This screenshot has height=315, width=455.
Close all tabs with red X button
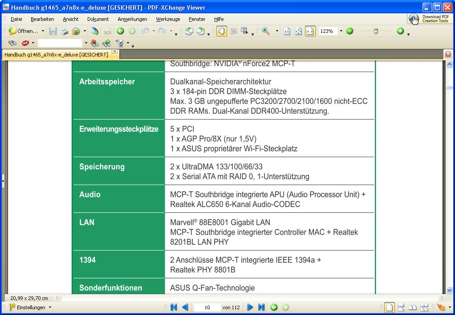click(x=448, y=54)
